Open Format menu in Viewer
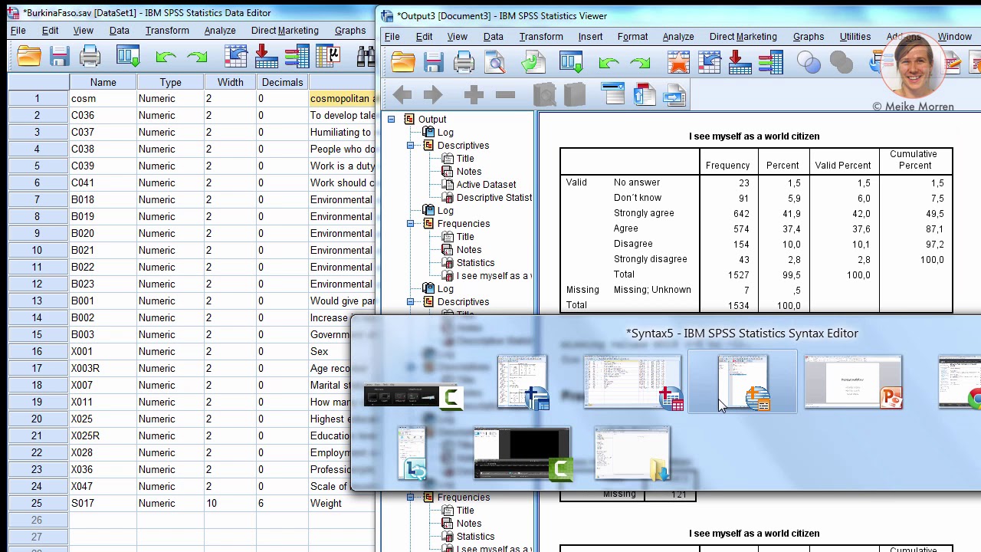 point(632,37)
